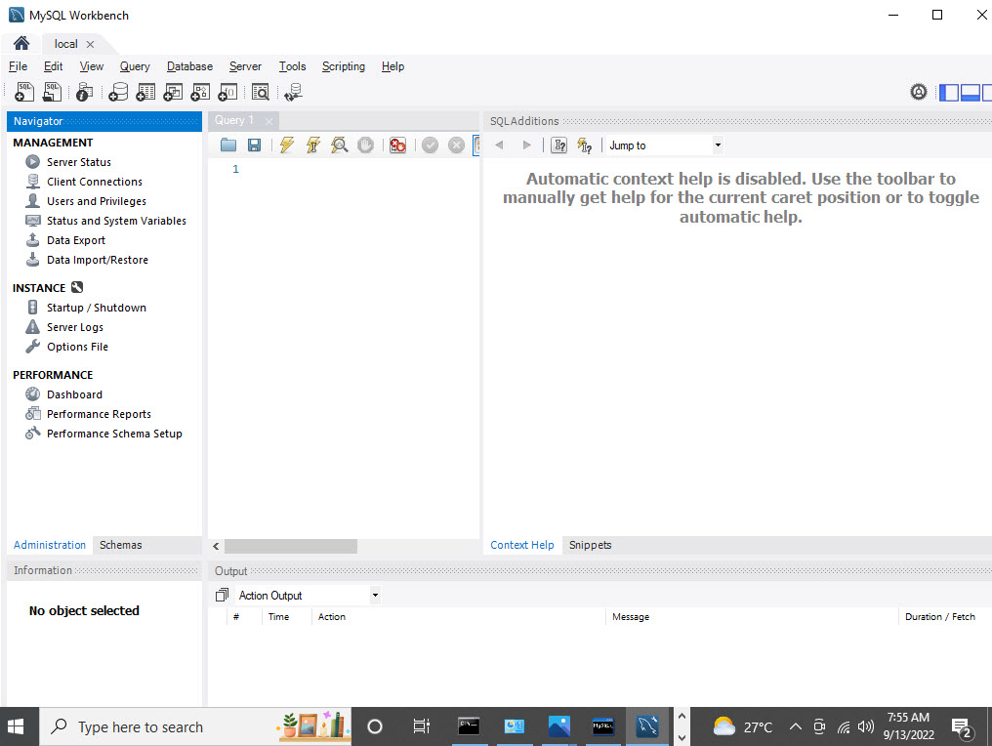
Task: Execute the SQL script with the lightning icon
Action: click(286, 145)
